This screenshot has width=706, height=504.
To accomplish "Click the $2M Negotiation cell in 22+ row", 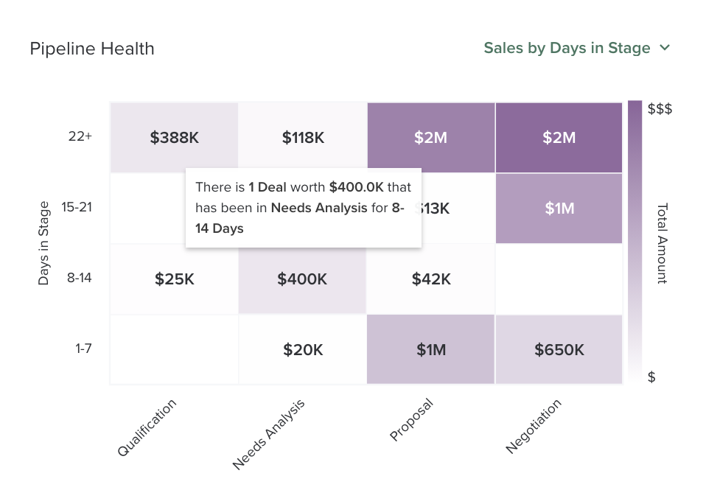I will tap(559, 136).
